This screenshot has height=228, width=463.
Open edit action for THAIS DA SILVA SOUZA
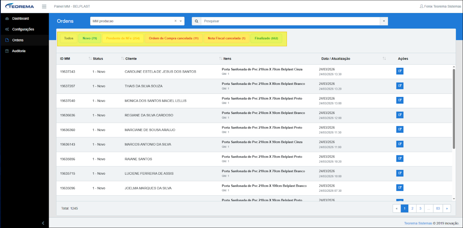pos(400,86)
